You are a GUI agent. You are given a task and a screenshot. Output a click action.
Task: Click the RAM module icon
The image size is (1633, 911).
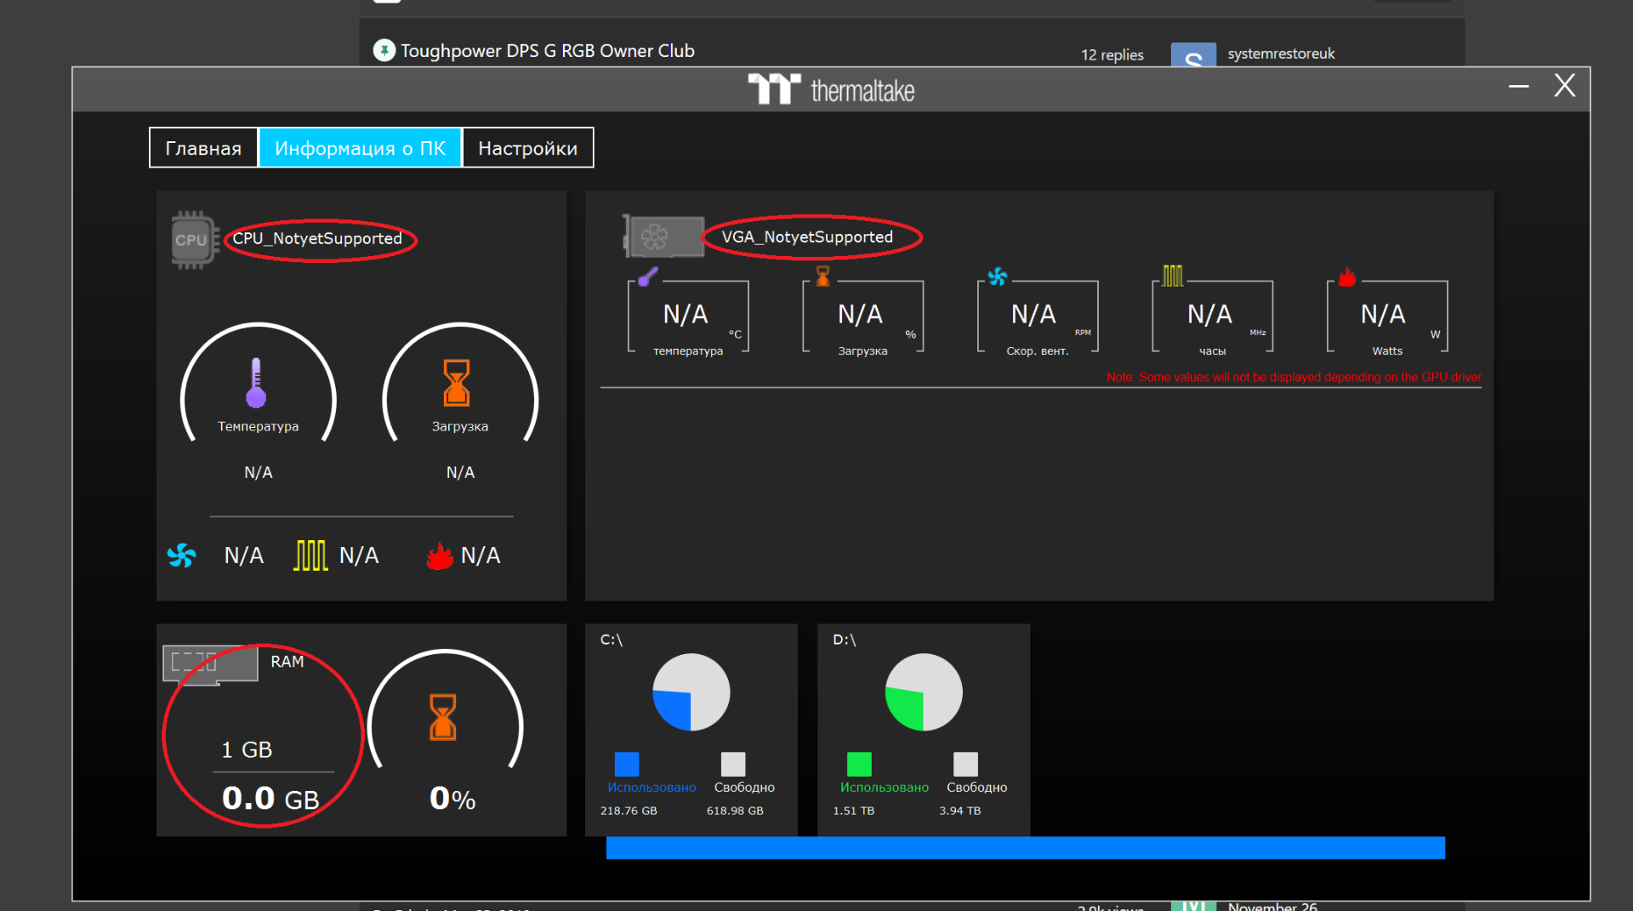[210, 663]
